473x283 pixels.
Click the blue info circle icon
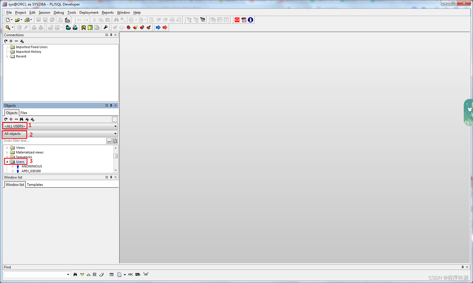coord(251,20)
